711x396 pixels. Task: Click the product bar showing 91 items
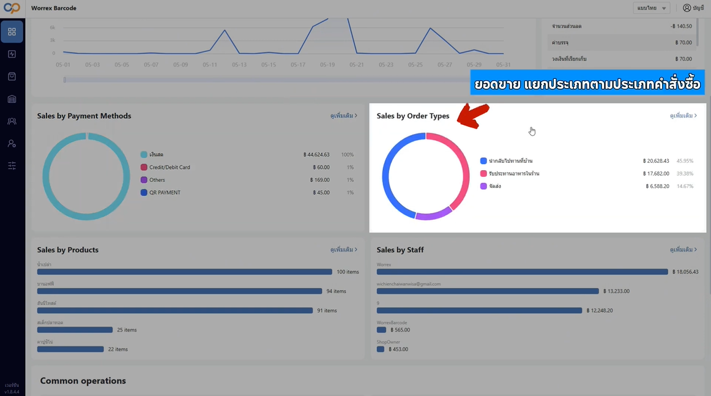175,311
